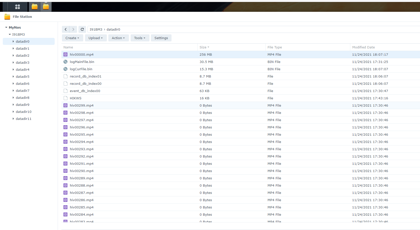Click the logMainFile.bin file icon
420x230 pixels.
(65, 62)
